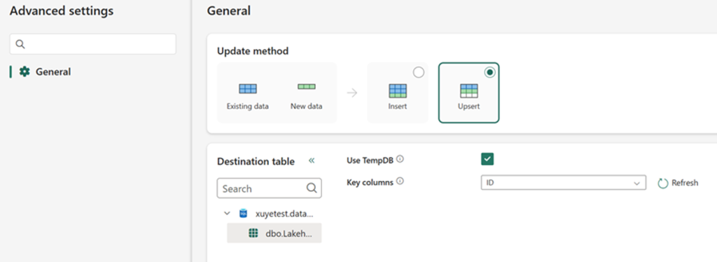Collapse Destination table panel with double chevron
Image resolution: width=717 pixels, height=262 pixels.
click(312, 160)
